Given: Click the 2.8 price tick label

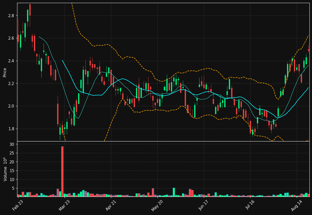Looking at the screenshot, I should point(11,16).
